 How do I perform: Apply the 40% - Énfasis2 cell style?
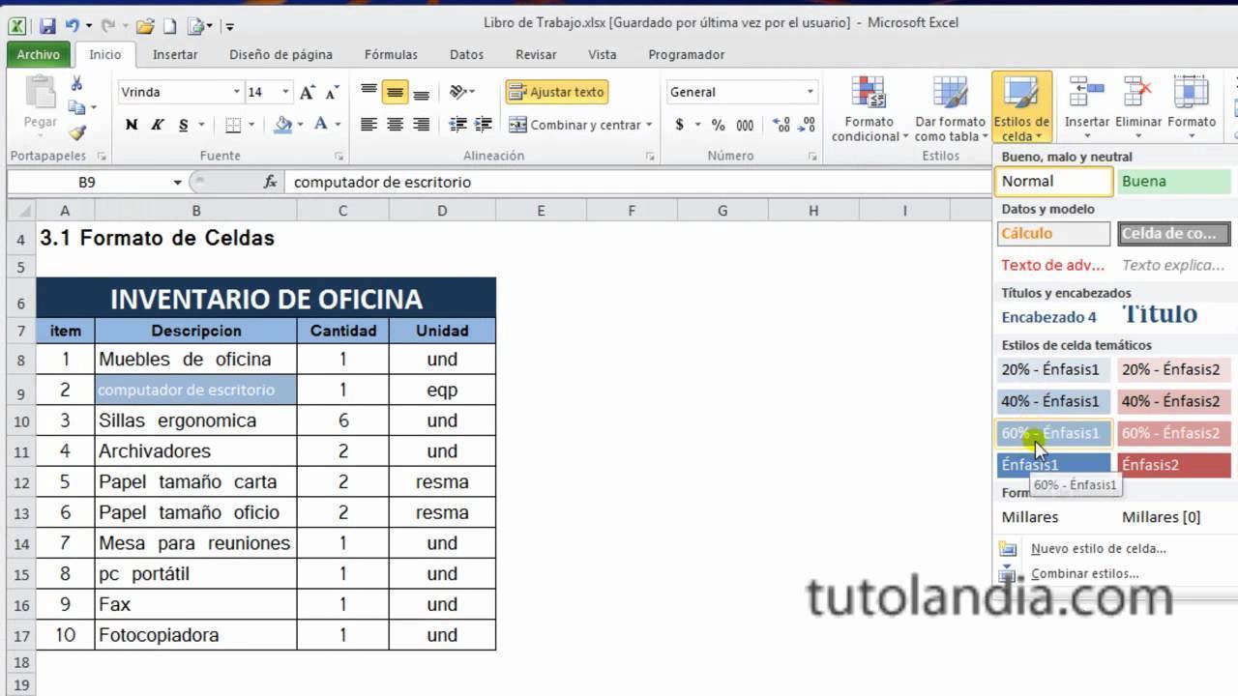(1173, 401)
